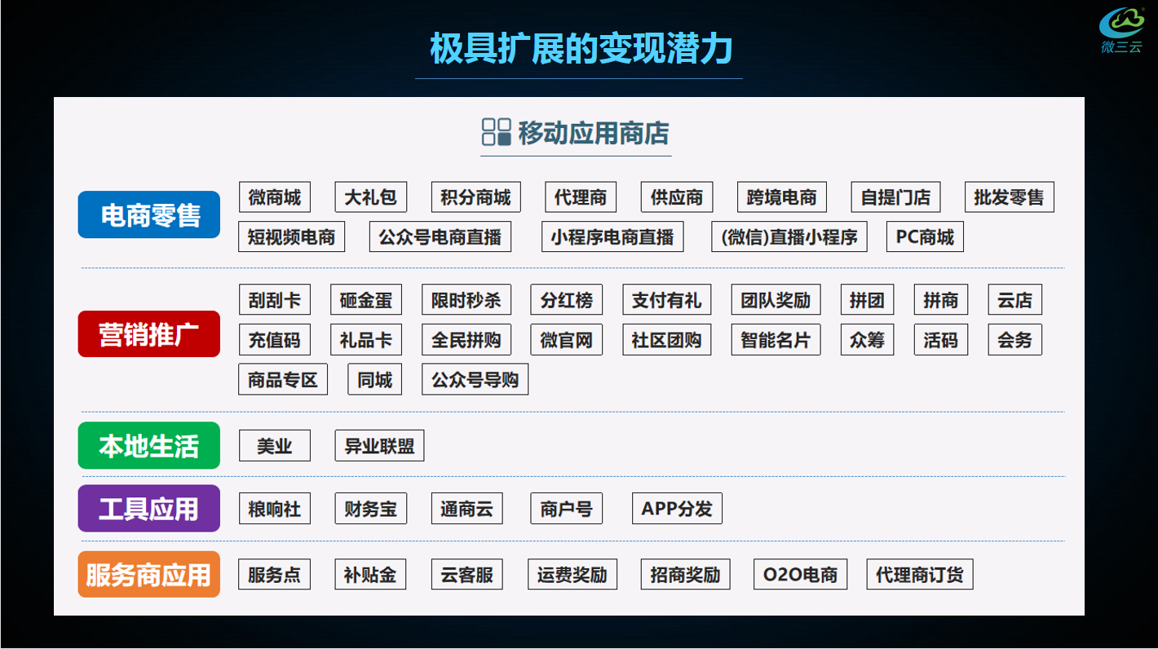Click the 团队奖励 box
The height and width of the screenshot is (649, 1158).
click(776, 299)
